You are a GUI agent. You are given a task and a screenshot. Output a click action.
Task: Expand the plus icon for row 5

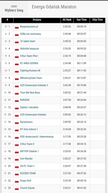[x=6, y=56]
